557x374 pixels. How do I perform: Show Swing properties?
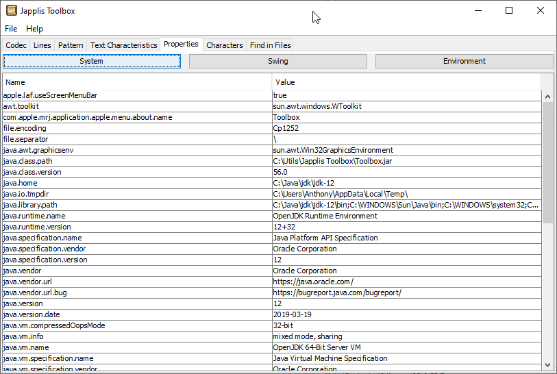277,62
